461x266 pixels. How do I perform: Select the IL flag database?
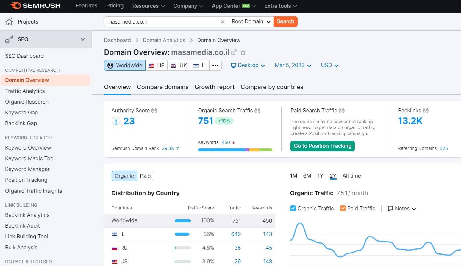(200, 66)
